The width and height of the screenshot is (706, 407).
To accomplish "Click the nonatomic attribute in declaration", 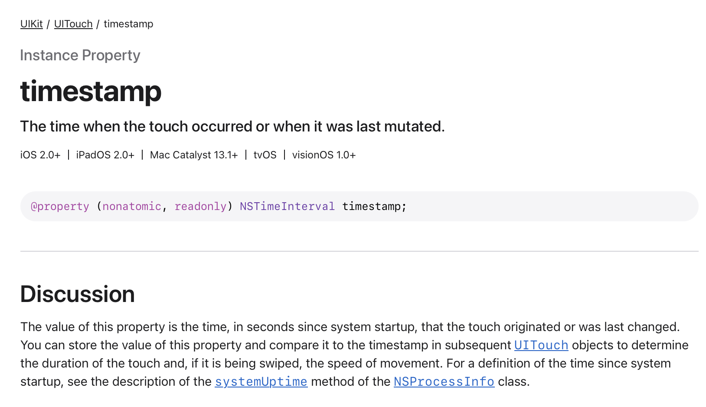I will point(132,206).
